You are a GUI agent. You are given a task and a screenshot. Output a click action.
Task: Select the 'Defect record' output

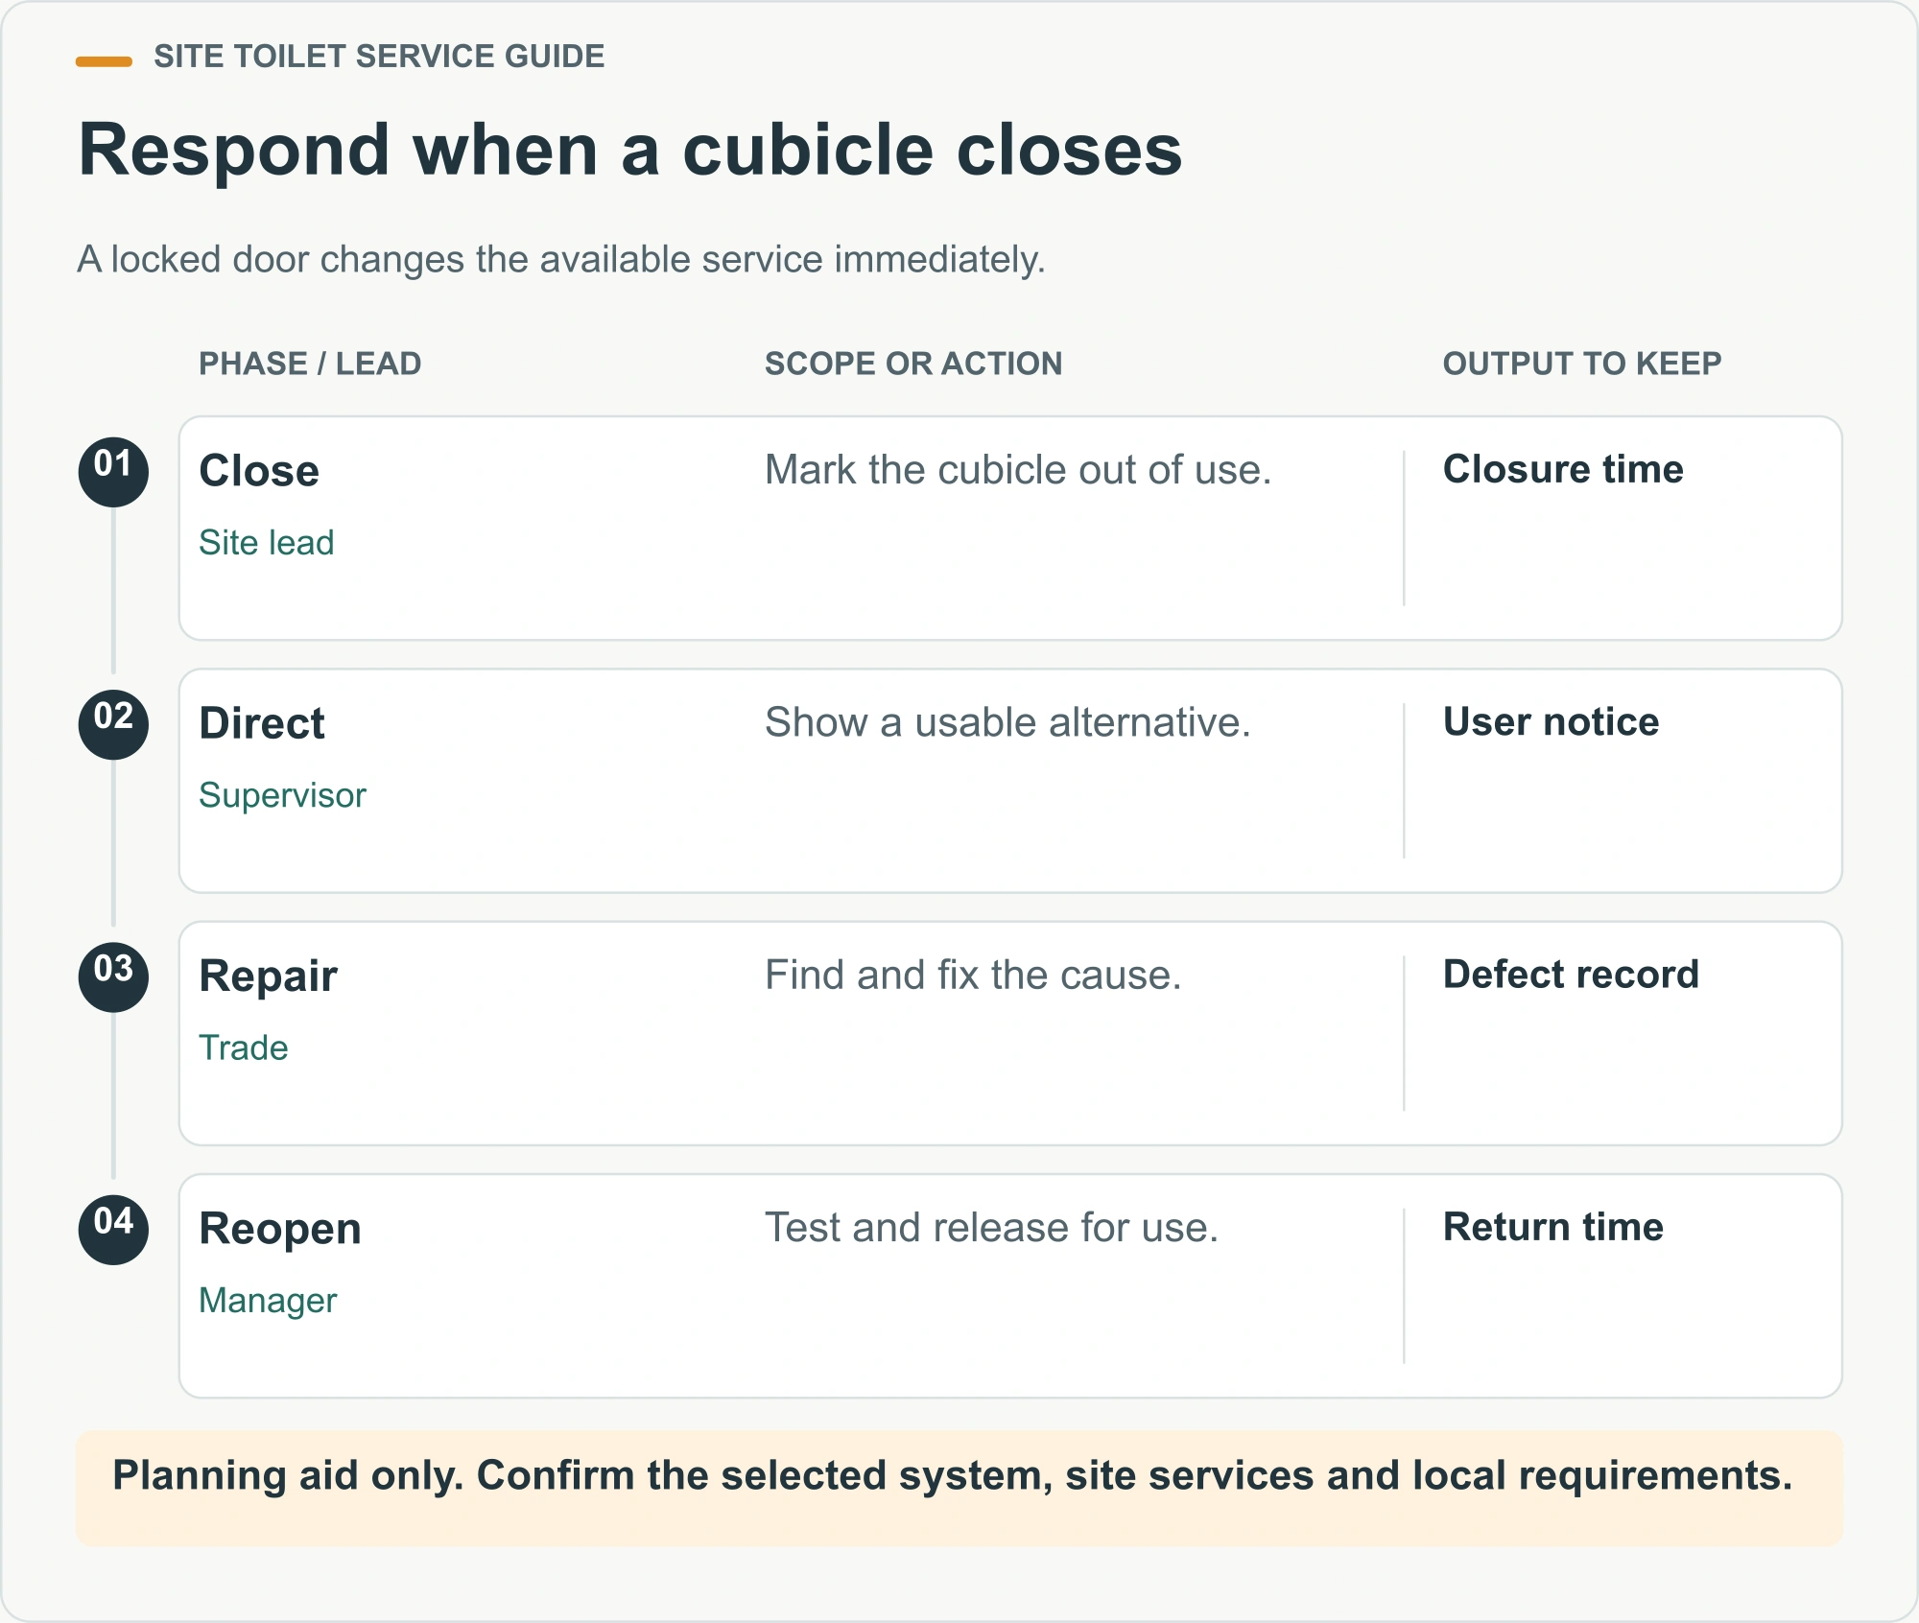point(1571,975)
